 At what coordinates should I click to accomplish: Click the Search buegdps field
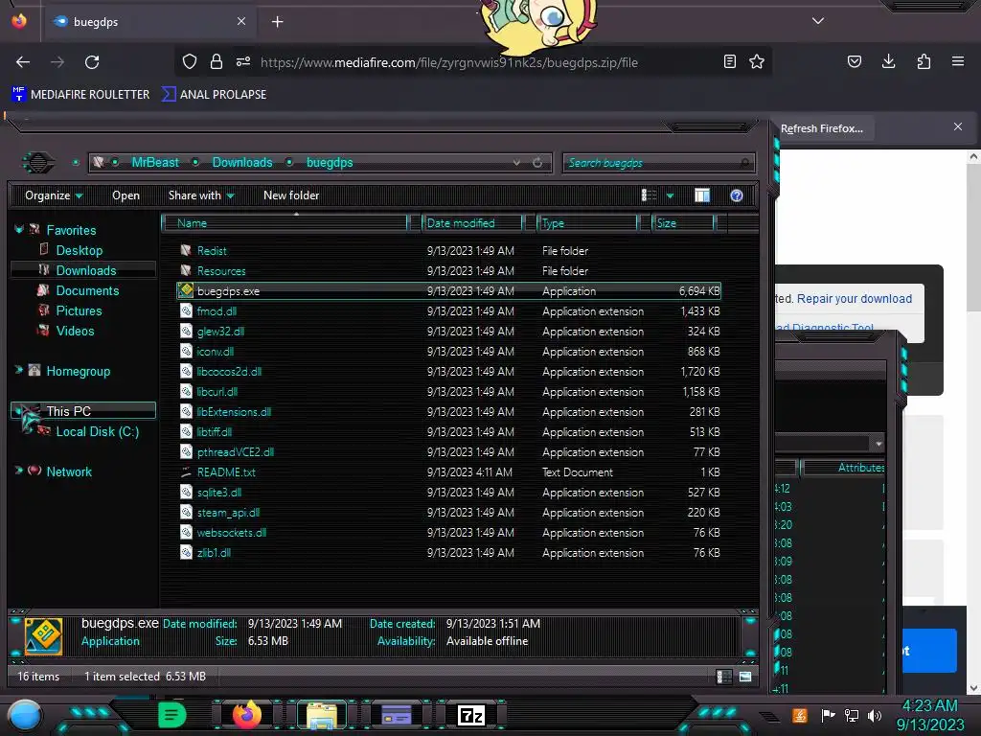[658, 163]
